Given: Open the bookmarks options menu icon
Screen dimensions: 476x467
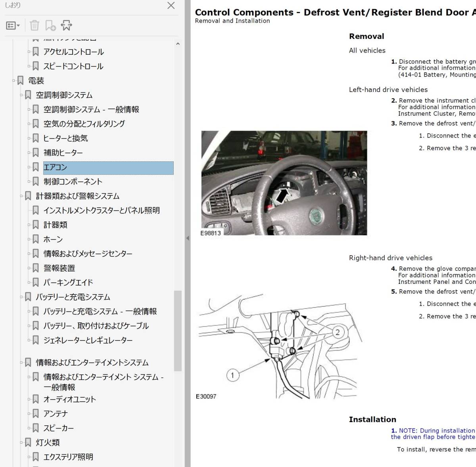Looking at the screenshot, I should pyautogui.click(x=13, y=26).
